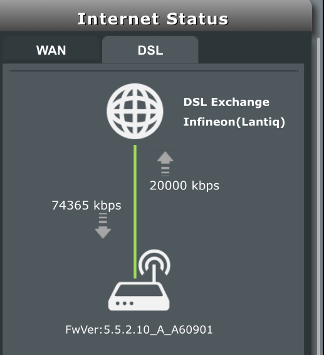Switch to the WAN tab
324x355 pixels.
tap(51, 50)
